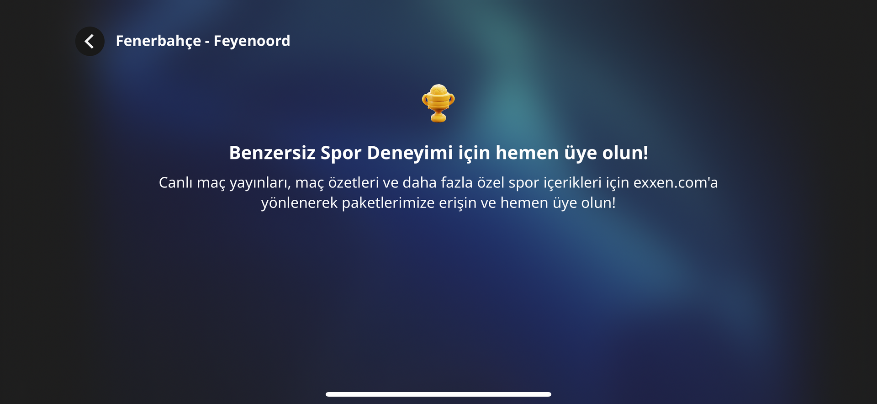Click the "Canlı maç yayınları" description line
Image resolution: width=877 pixels, height=404 pixels.
[438, 183]
